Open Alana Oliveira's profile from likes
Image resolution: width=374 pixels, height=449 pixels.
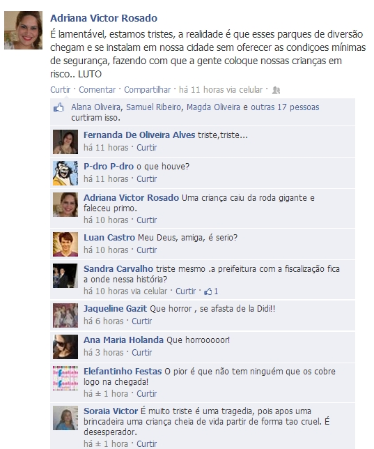[96, 107]
